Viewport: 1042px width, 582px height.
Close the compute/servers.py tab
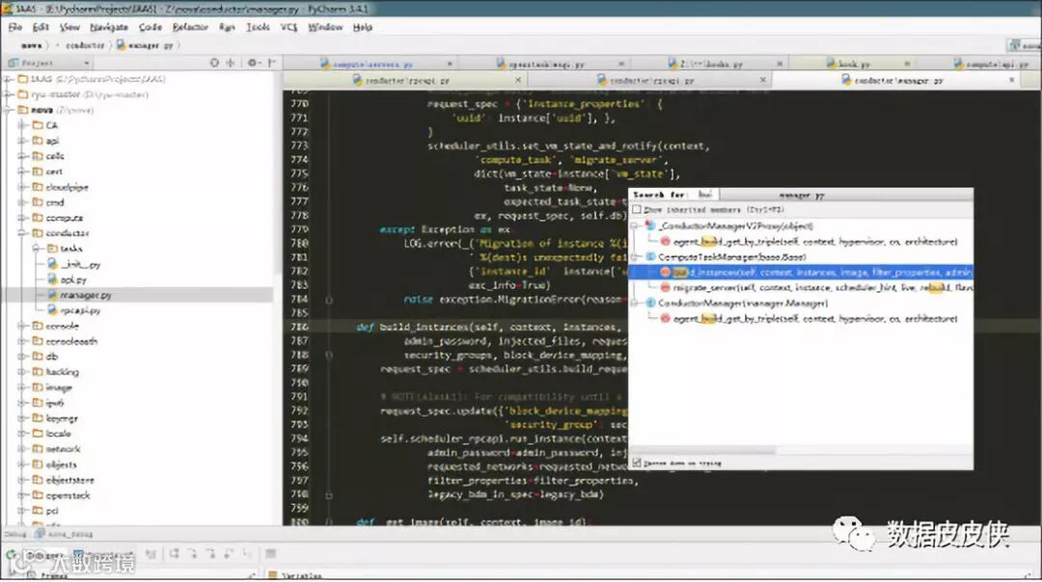pyautogui.click(x=450, y=65)
